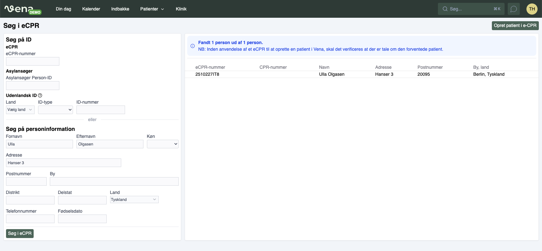Open the chat messages icon
542x251 pixels.
tap(513, 9)
